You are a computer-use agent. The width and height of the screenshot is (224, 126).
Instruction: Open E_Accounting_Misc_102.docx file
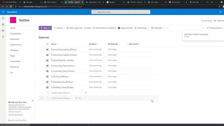pyautogui.click(x=62, y=60)
